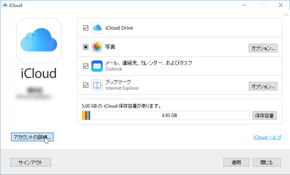Disable ブックマーク syncing checkbox
This screenshot has height=175, width=290.
(x=86, y=85)
